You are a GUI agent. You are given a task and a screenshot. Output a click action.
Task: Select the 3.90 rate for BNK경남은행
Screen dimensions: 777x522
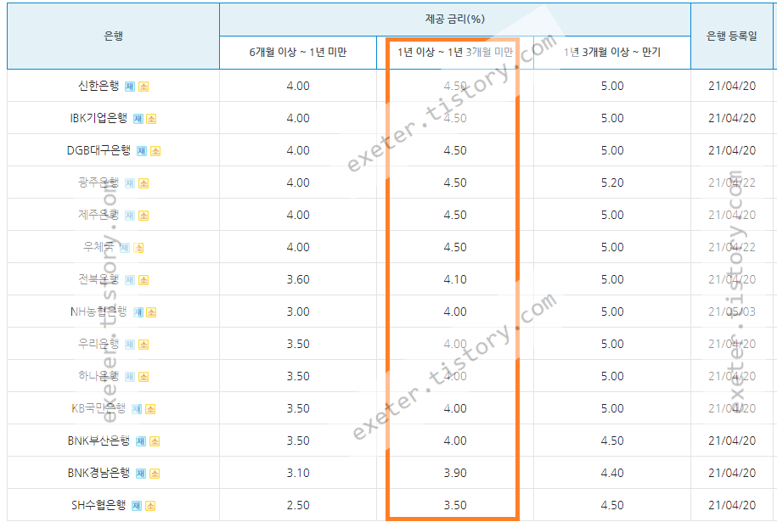(x=455, y=473)
